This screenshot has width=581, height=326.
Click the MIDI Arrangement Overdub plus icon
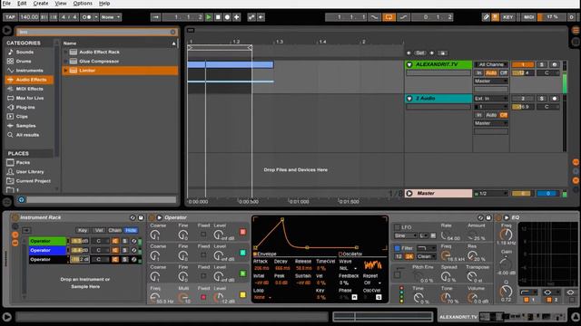[236, 17]
